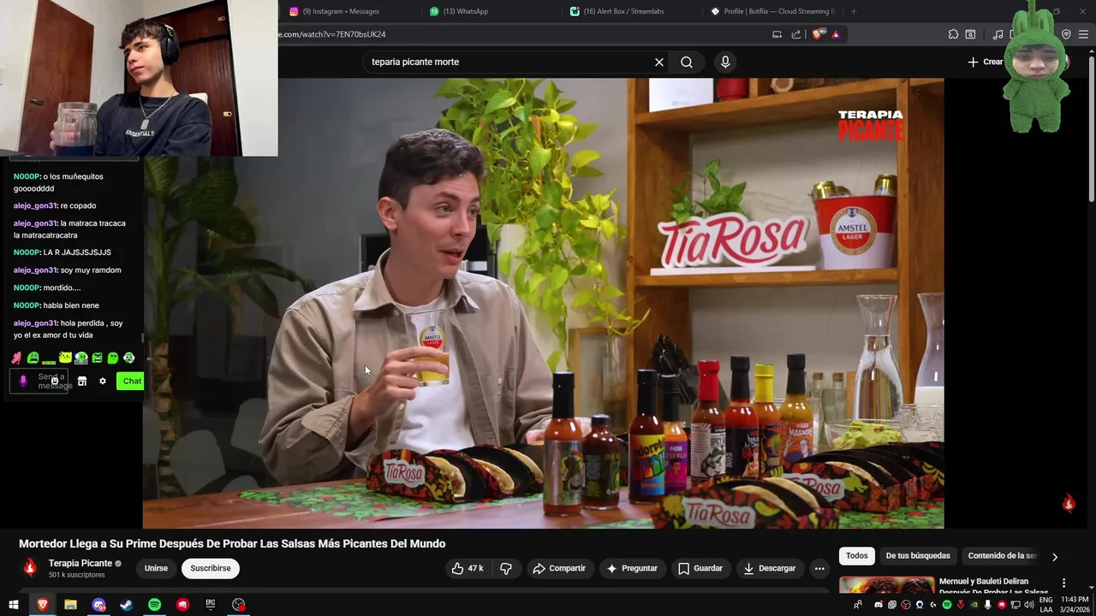The width and height of the screenshot is (1096, 616).
Task: Like the video with the thumbs-up 47 k button
Action: point(468,568)
